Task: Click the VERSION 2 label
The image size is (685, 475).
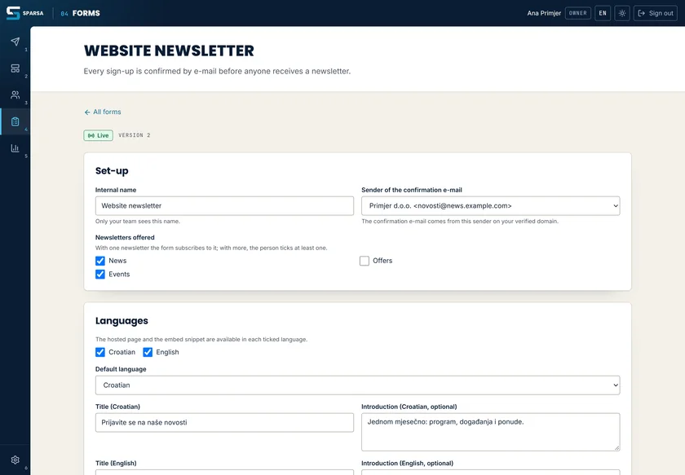Action: pos(134,135)
